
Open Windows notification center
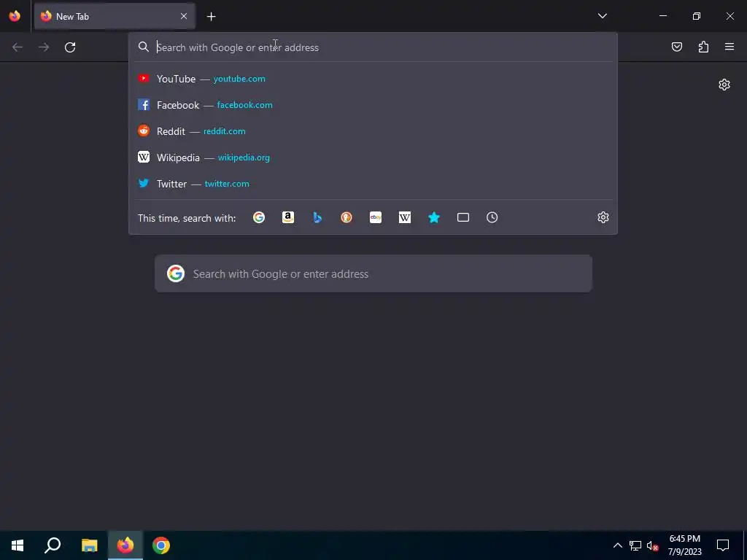[x=723, y=545]
